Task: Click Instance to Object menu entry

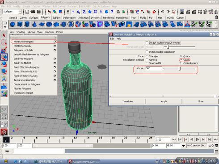Action: (x=23, y=93)
